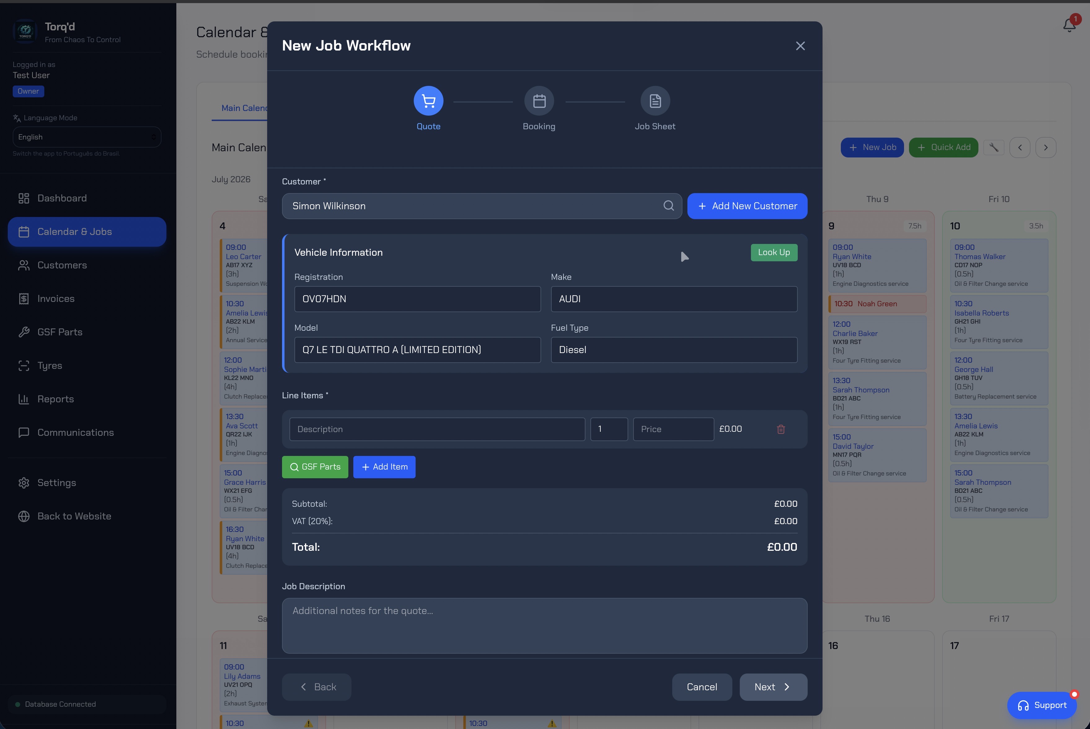This screenshot has height=729, width=1090.
Task: Go to next week with right chevron
Action: tap(1046, 148)
